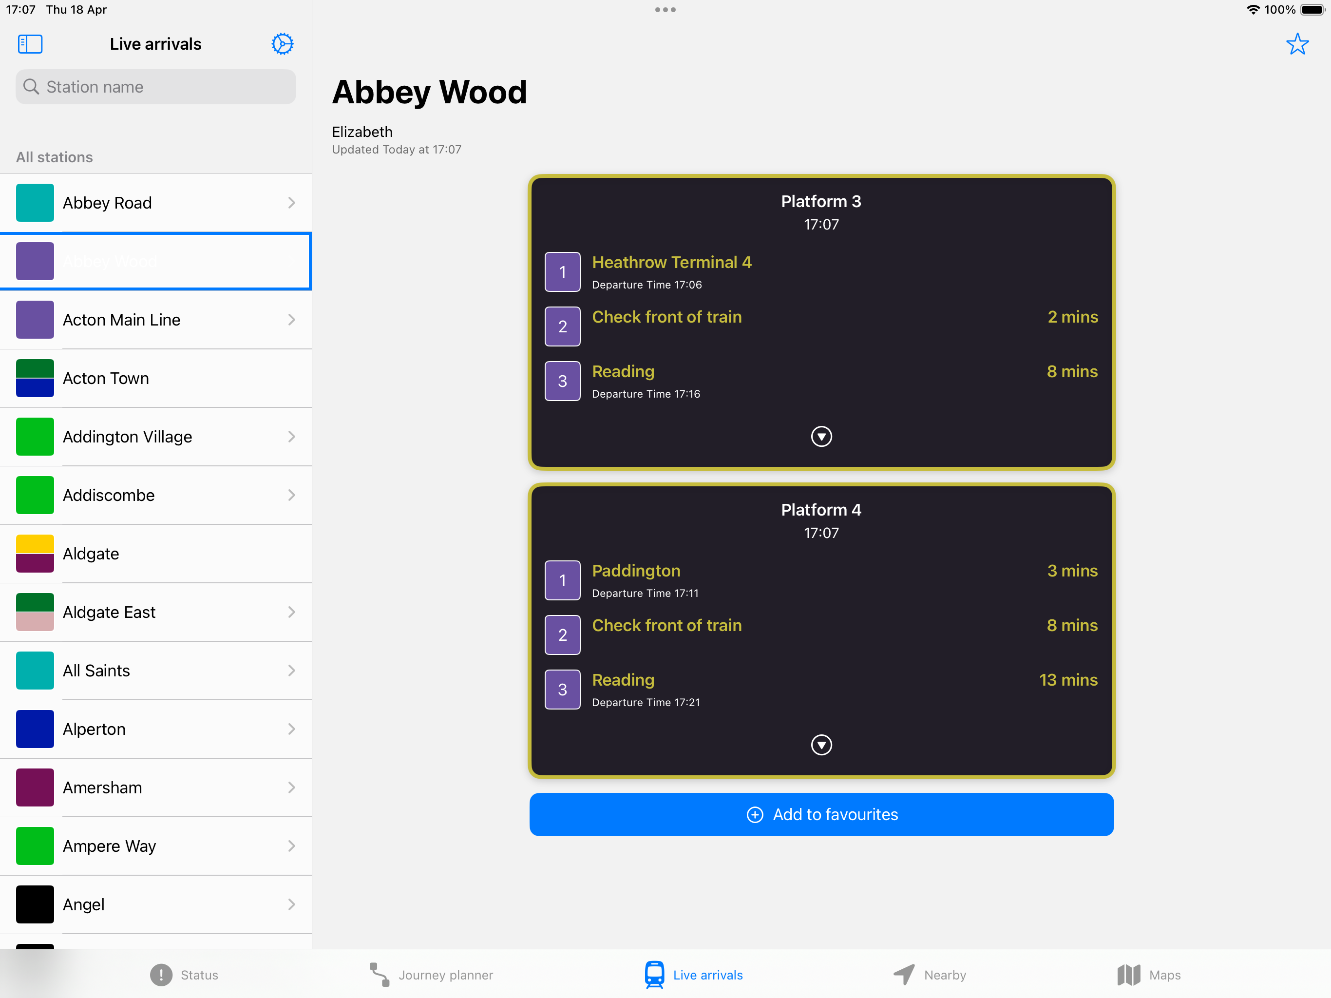
Task: Select Ampere Way station
Action: tap(156, 845)
